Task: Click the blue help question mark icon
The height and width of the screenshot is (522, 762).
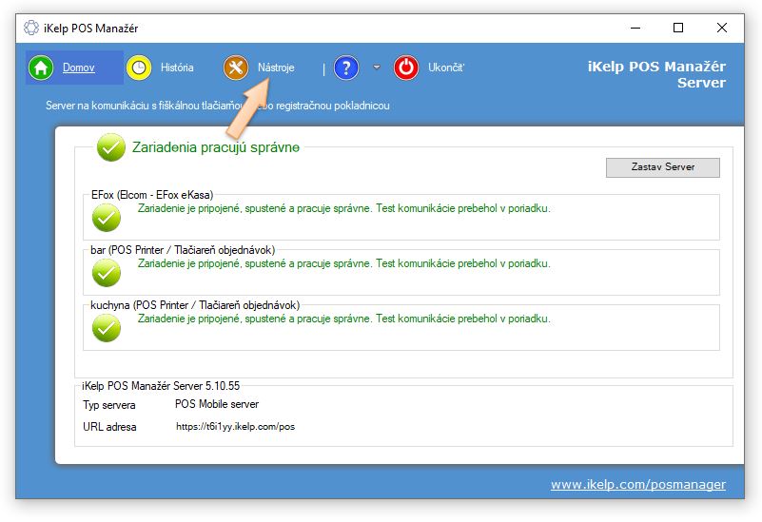Action: click(346, 68)
